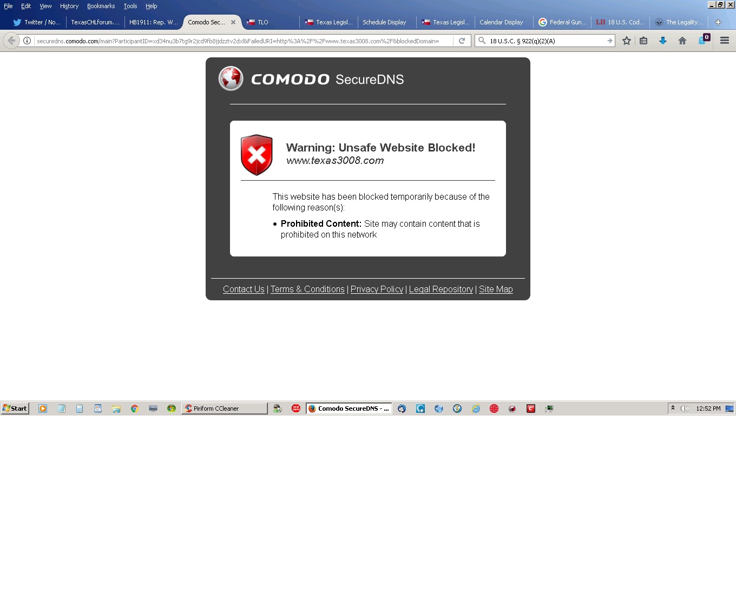
Task: Show bookmarks list icon in toolbar
Action: coord(643,41)
